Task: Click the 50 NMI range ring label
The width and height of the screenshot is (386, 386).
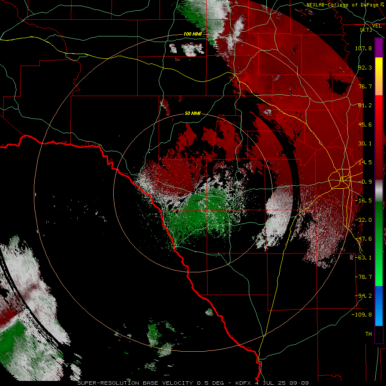Action: pyautogui.click(x=193, y=113)
